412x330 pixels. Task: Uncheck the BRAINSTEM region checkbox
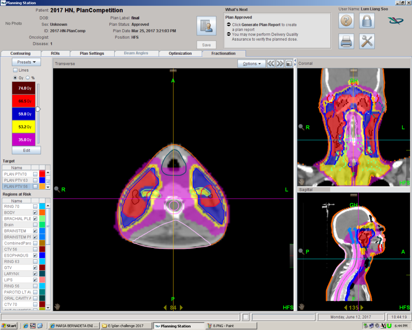tap(35, 231)
